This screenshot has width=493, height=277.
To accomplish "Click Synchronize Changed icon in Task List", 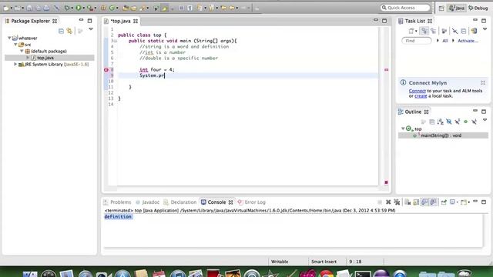I will click(x=474, y=31).
